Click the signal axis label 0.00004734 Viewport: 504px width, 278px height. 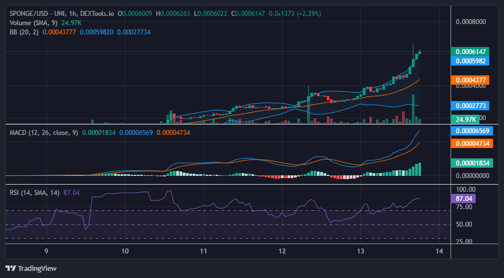point(472,143)
